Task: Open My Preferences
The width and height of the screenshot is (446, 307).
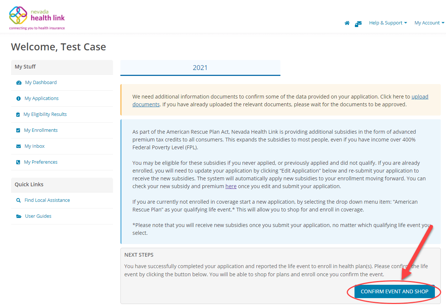Action: click(x=41, y=162)
